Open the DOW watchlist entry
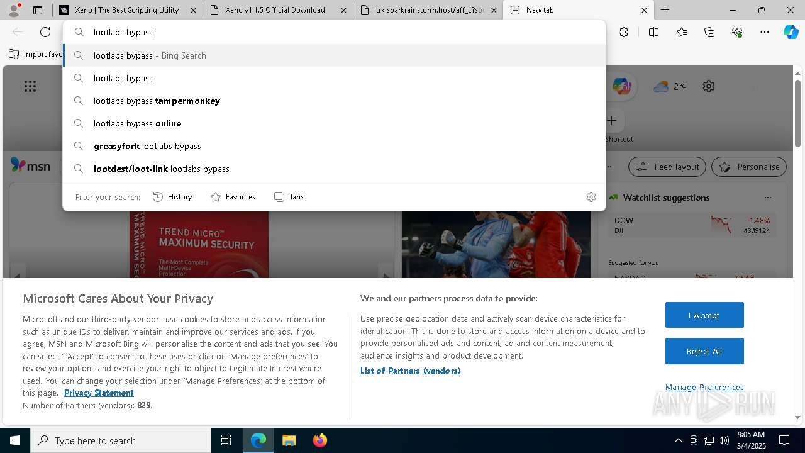Viewport: 805px width, 453px height. [x=692, y=225]
